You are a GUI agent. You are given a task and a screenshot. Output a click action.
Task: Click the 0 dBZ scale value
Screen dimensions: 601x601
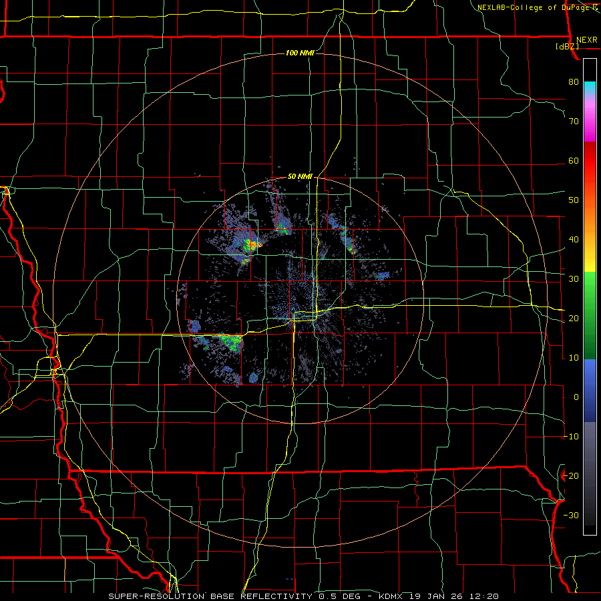click(x=576, y=397)
